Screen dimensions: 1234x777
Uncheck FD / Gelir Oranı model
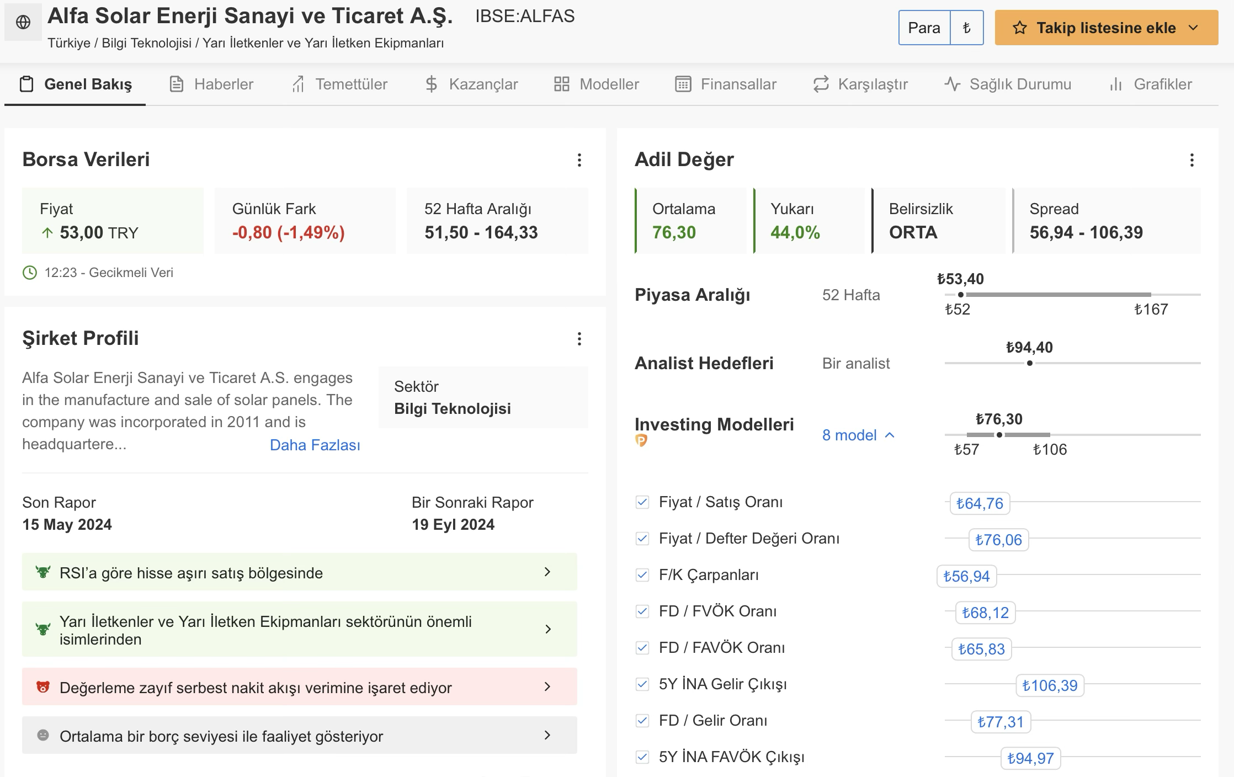click(642, 721)
